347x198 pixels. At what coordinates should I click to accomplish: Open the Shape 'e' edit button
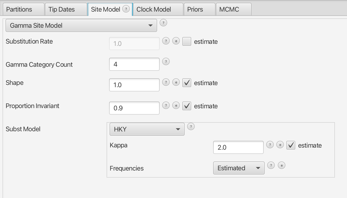click(x=176, y=82)
